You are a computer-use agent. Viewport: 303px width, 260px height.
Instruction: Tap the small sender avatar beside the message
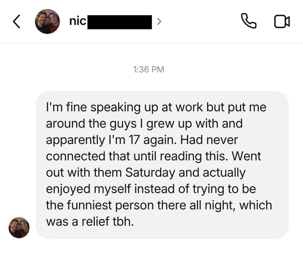coord(19,228)
